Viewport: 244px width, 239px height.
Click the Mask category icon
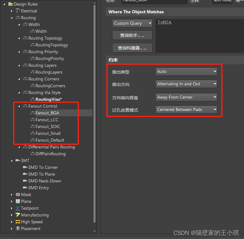coord(18,194)
